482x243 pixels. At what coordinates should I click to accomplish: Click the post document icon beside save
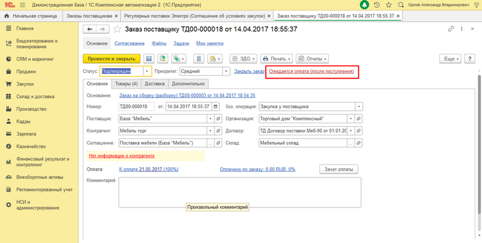coord(161,59)
